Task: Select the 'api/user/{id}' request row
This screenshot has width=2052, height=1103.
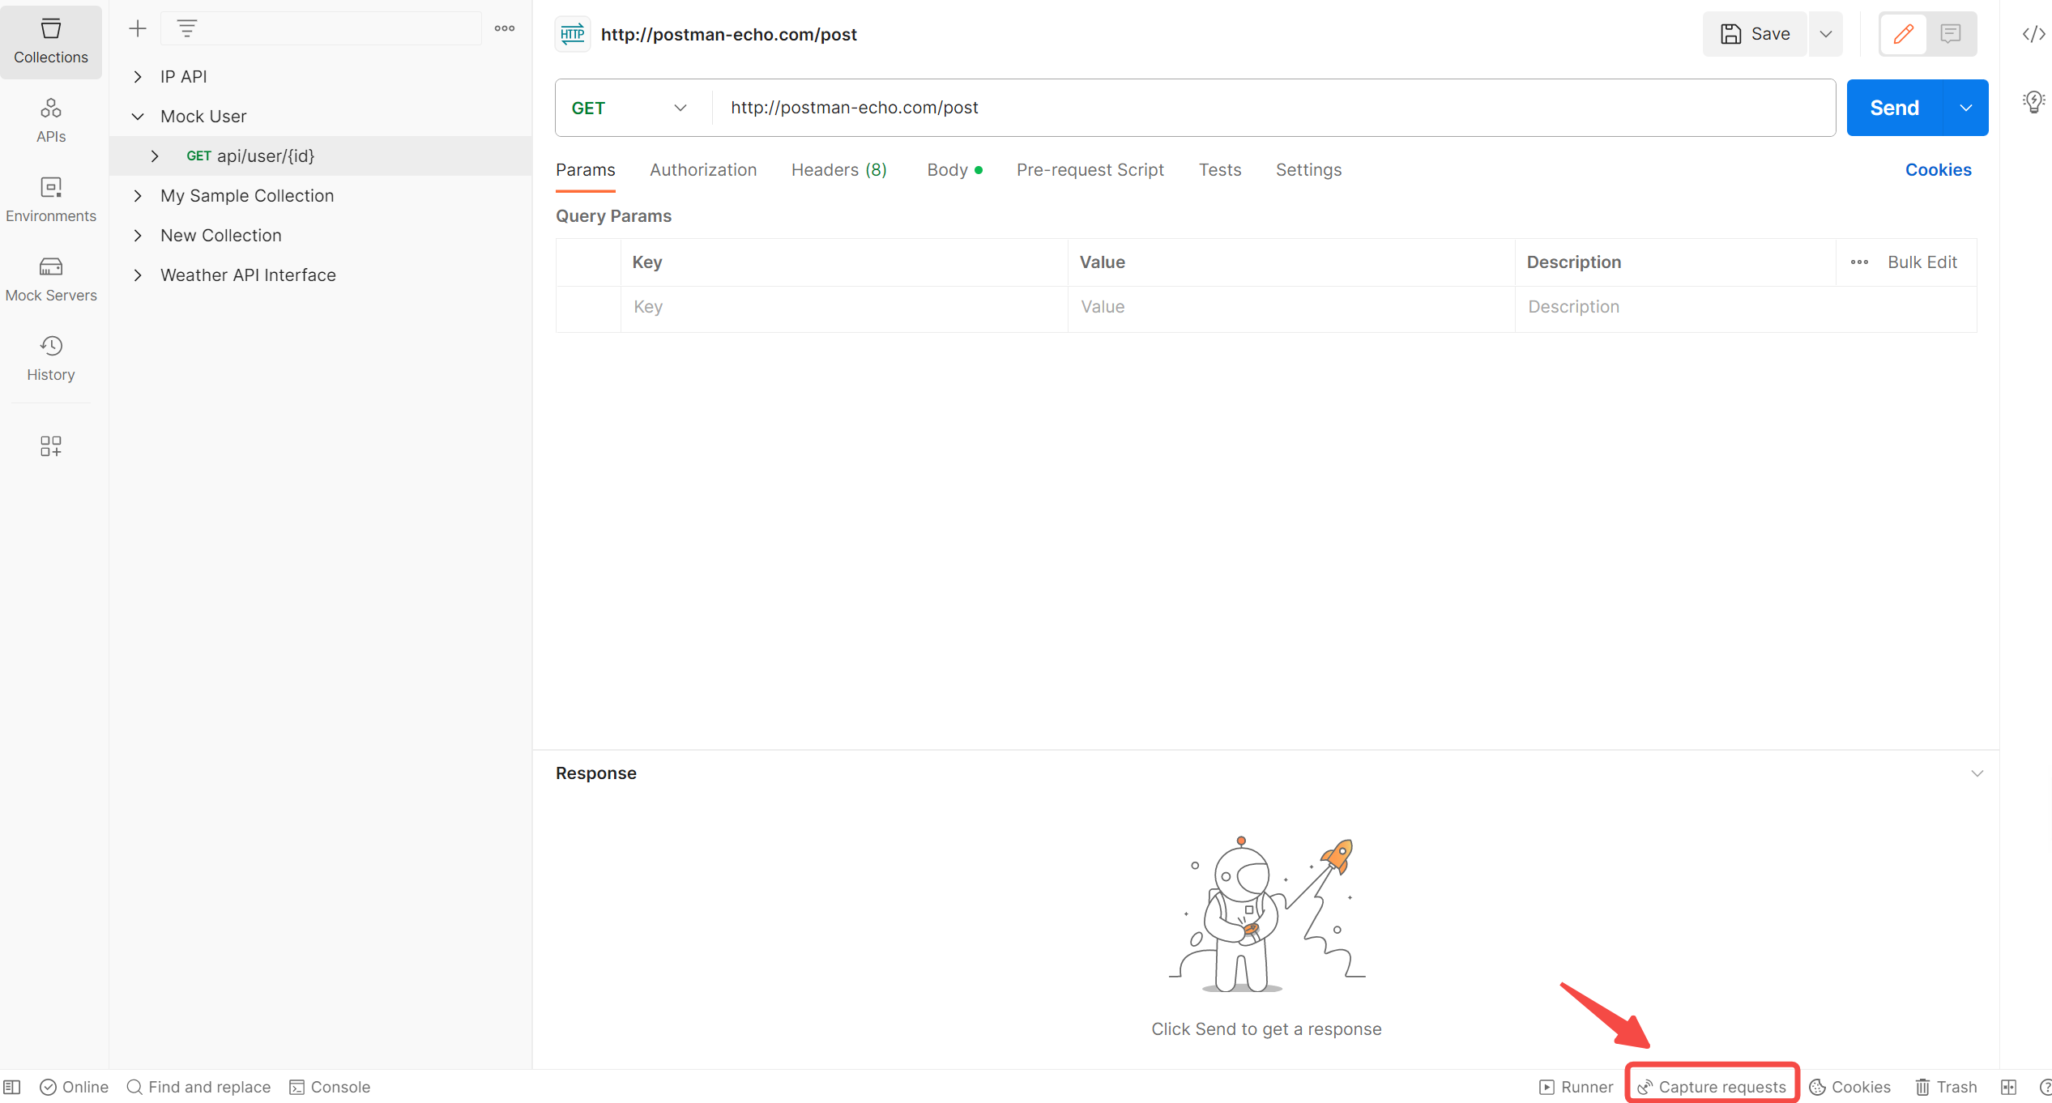Action: tap(321, 156)
